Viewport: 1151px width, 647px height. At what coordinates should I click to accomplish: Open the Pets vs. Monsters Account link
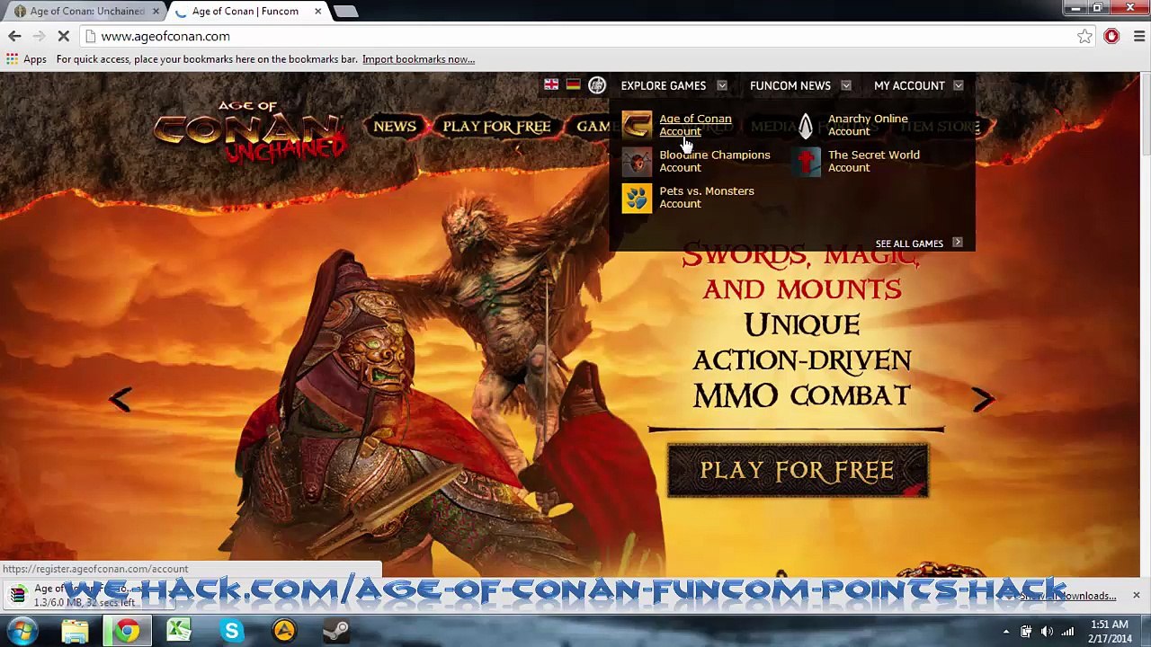707,197
